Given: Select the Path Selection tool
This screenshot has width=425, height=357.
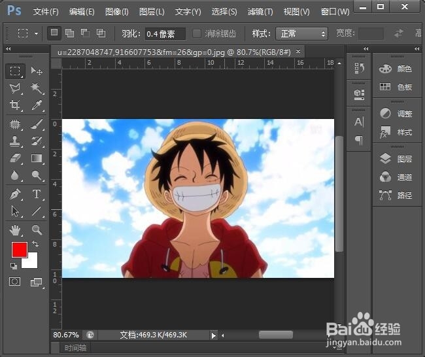Looking at the screenshot, I should tap(15, 211).
